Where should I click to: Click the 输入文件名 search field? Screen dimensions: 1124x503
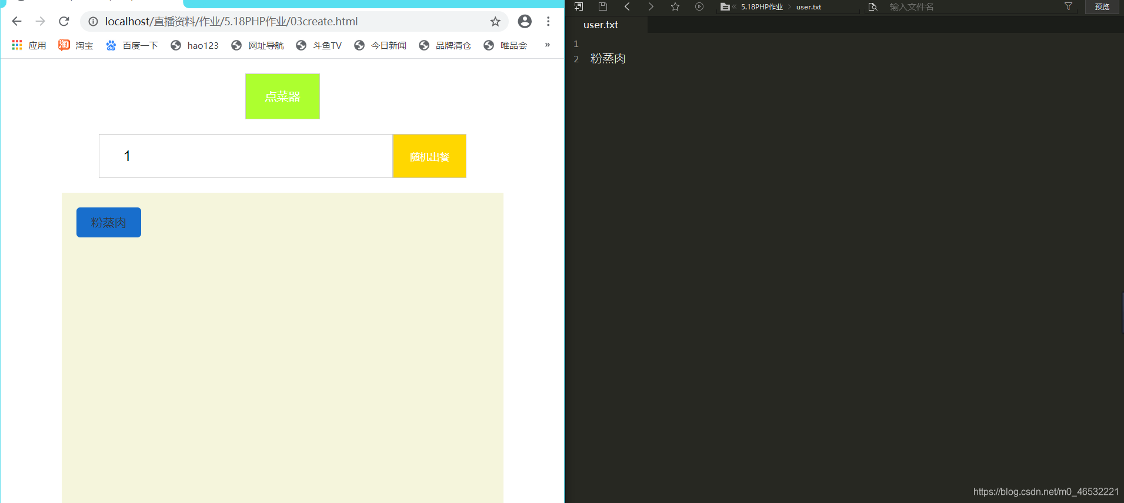tap(970, 7)
